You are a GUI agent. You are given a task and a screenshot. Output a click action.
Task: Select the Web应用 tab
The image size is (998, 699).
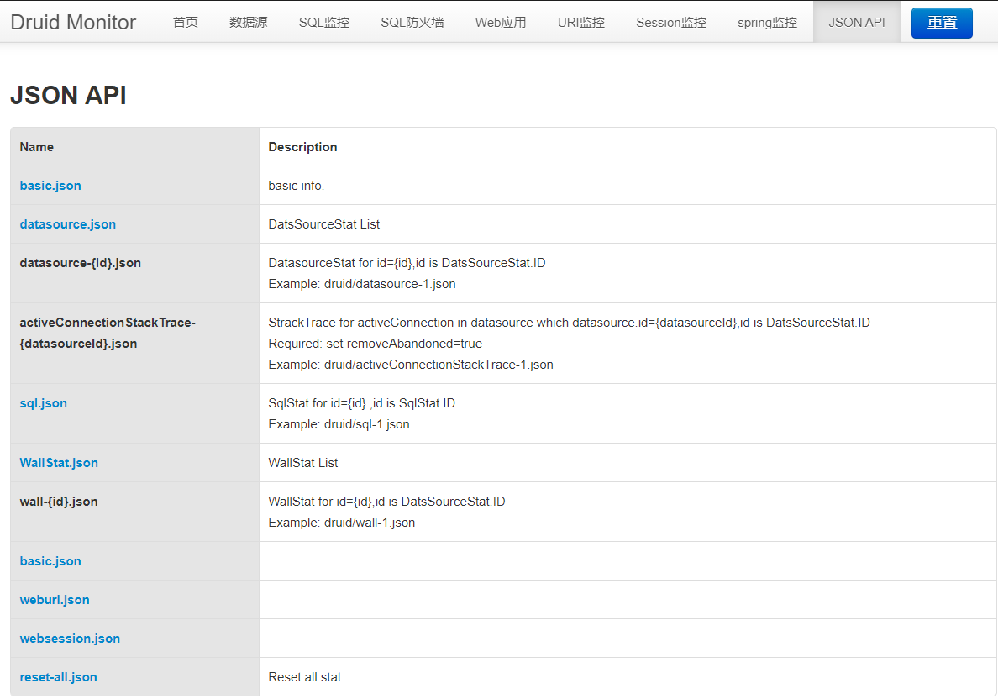pyautogui.click(x=501, y=23)
